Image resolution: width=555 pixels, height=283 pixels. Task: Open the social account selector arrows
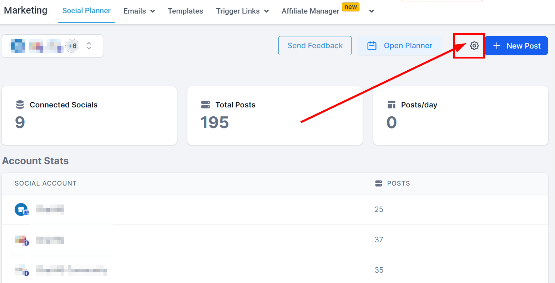click(89, 46)
